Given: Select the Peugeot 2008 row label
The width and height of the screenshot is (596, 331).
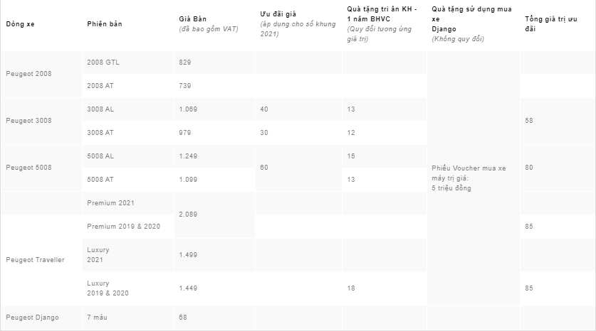Looking at the screenshot, I should click(28, 74).
